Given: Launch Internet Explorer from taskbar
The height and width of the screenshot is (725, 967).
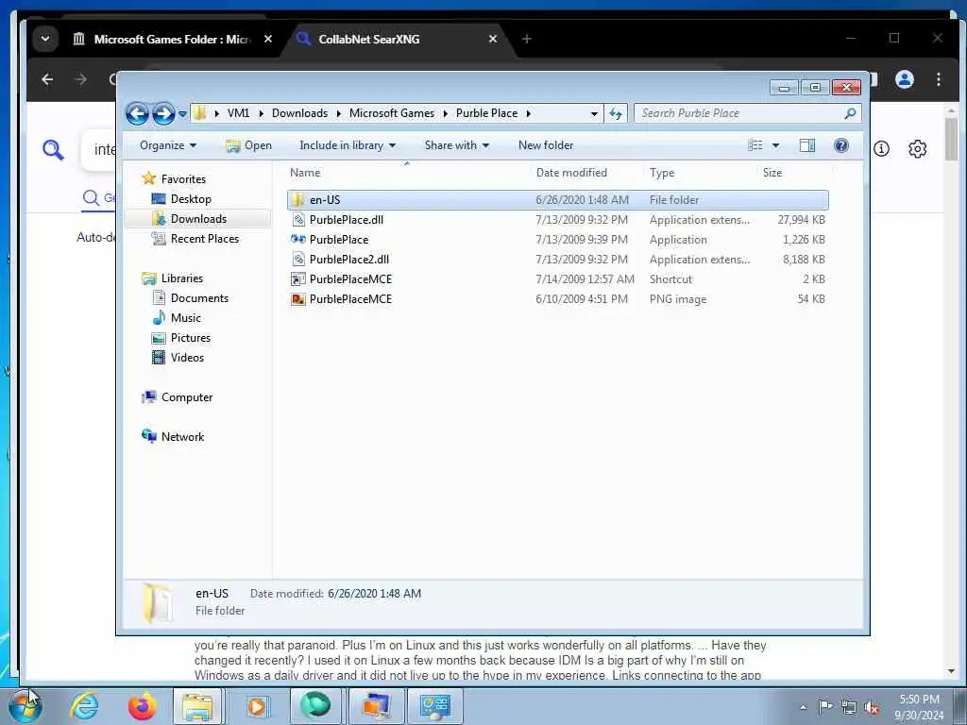Looking at the screenshot, I should pos(84,706).
